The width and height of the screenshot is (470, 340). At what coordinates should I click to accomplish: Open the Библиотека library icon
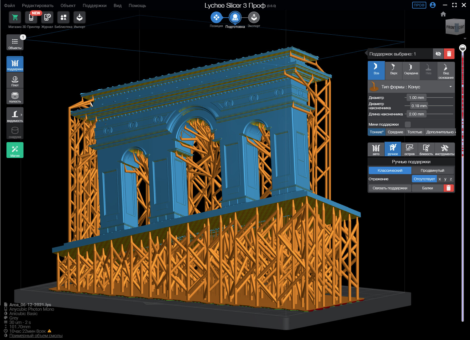tap(63, 18)
